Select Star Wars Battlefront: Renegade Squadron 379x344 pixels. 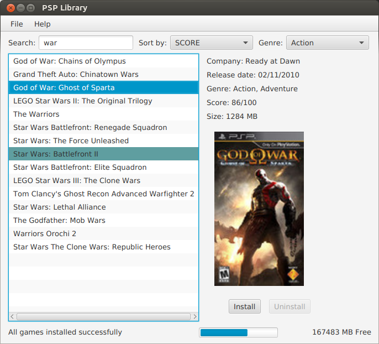click(x=103, y=128)
